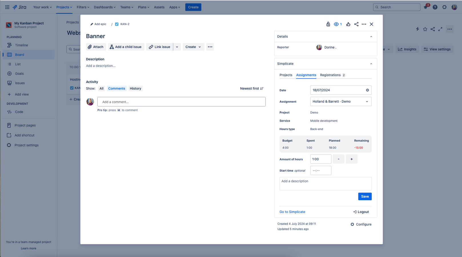The height and width of the screenshot is (257, 462).
Task: Show History activity
Action: (135, 89)
